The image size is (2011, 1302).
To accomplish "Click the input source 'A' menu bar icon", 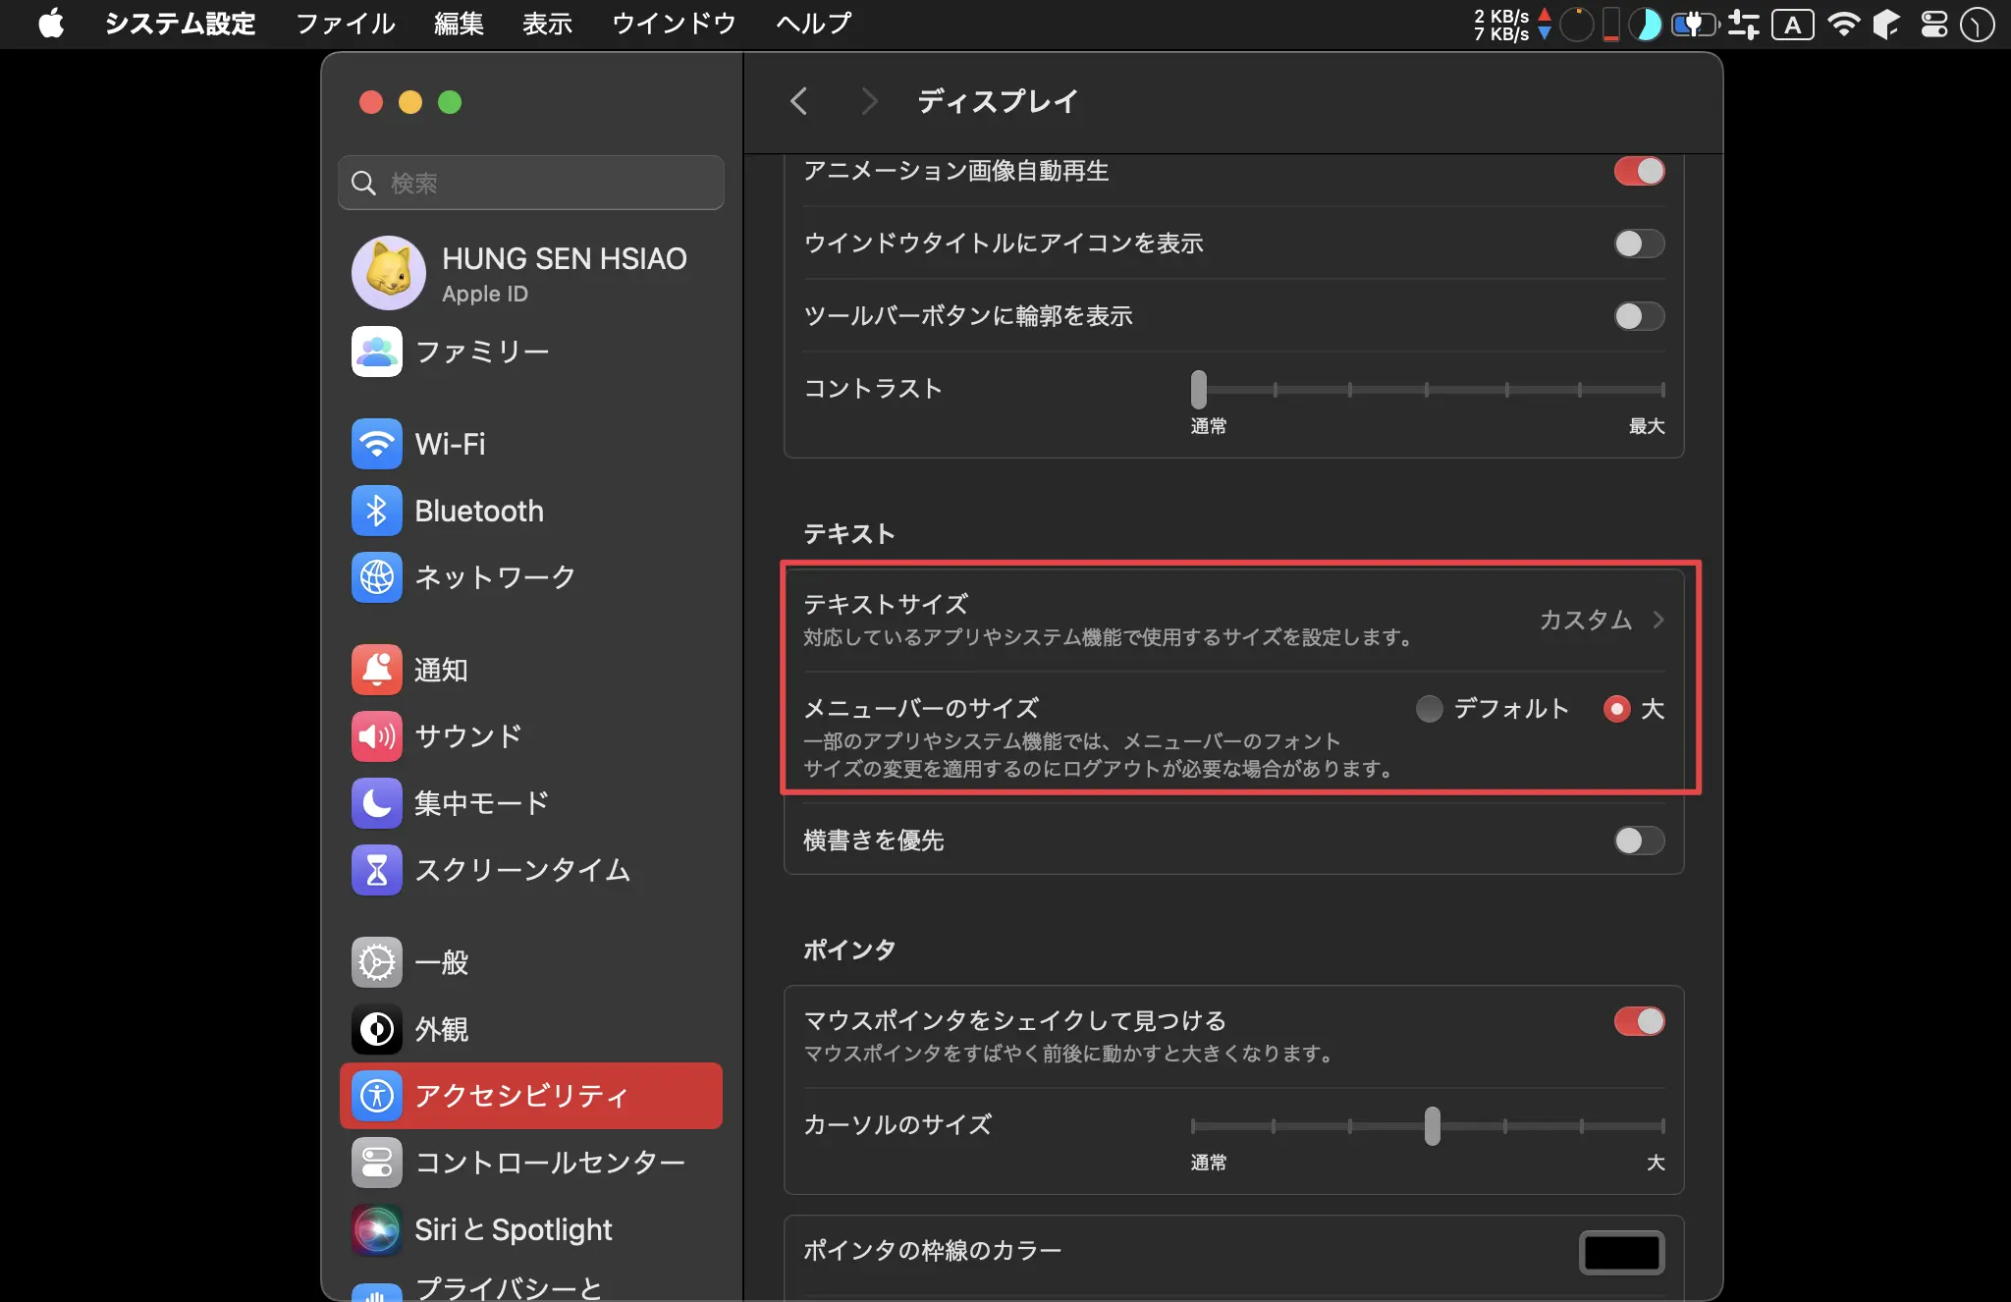I will (1793, 25).
